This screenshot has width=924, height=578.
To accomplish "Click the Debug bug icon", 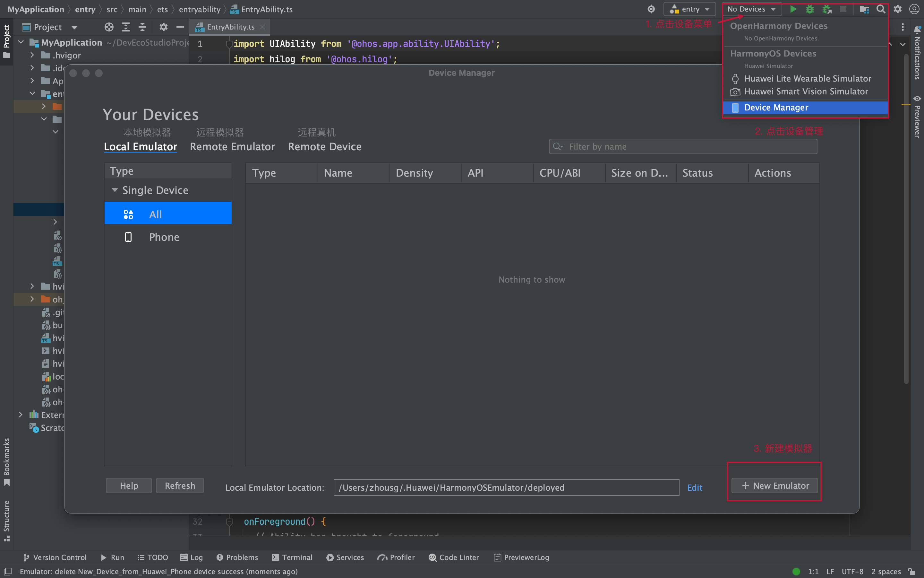I will [809, 9].
